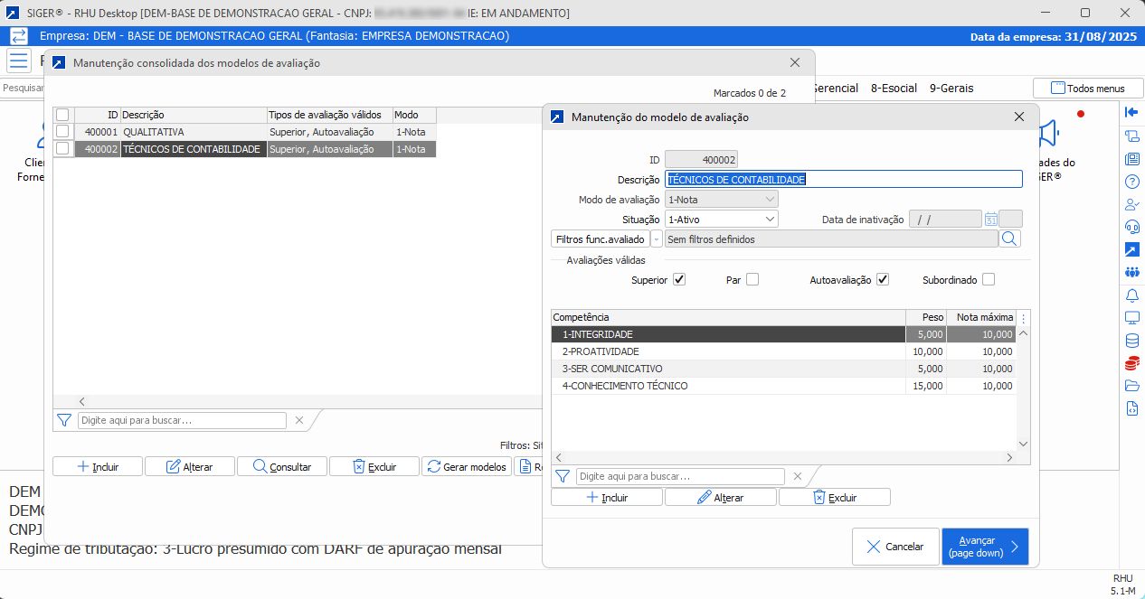The height and width of the screenshot is (599, 1145).
Task: Click the filter funnel in the model dialog
Action: pos(562,476)
